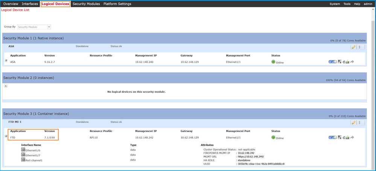This screenshot has width=376, height=171.
Task: Open the Security Modules tab
Action: pos(86,4)
